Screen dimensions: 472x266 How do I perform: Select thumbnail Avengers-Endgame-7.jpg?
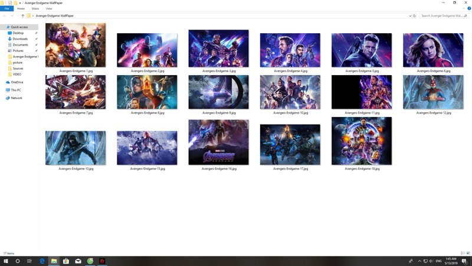click(x=76, y=92)
